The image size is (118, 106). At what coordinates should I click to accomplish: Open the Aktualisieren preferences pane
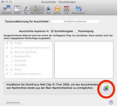(x=78, y=10)
